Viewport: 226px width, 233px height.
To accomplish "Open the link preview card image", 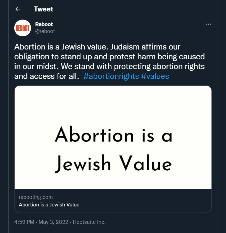I will [113, 137].
